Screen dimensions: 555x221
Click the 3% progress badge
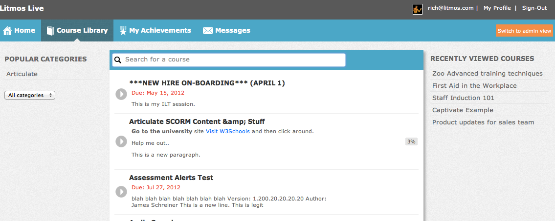[411, 141]
